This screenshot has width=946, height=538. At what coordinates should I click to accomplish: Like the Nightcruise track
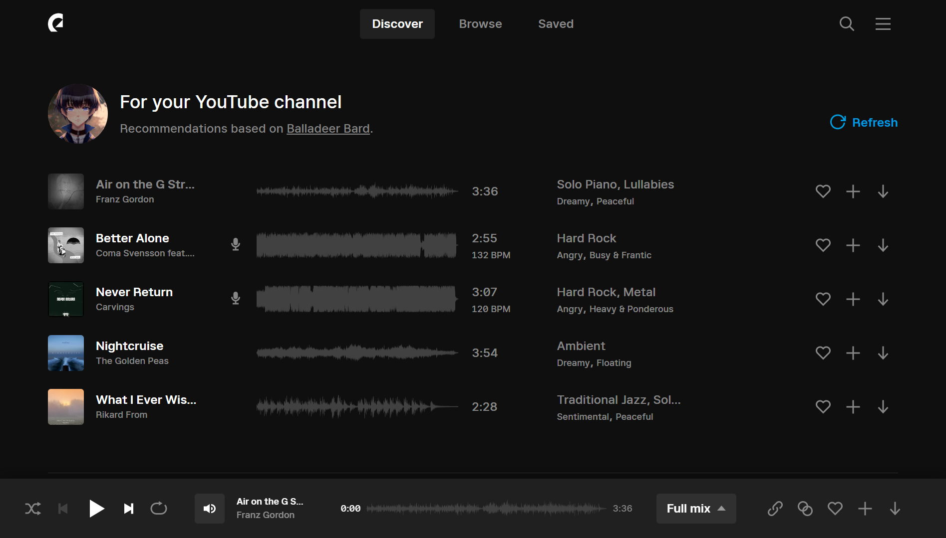823,353
